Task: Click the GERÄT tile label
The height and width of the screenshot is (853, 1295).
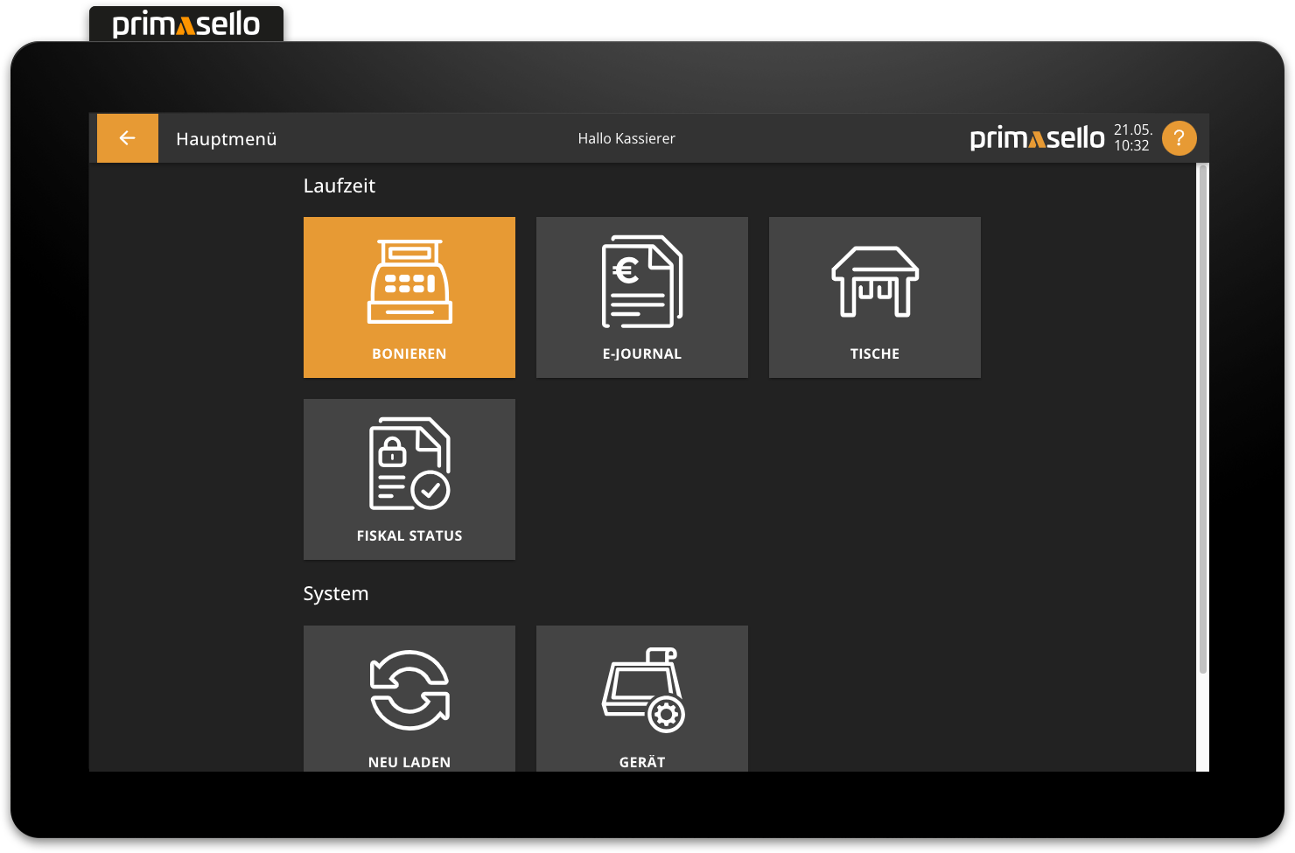Action: point(641,762)
